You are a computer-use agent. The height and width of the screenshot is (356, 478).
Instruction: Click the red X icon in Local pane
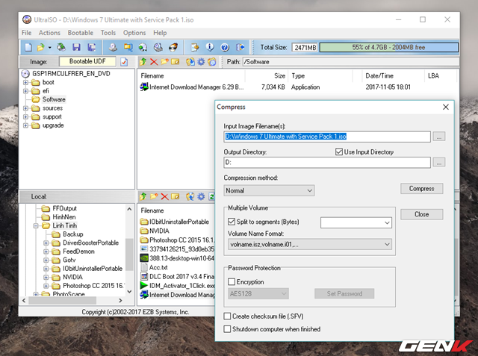click(x=164, y=196)
